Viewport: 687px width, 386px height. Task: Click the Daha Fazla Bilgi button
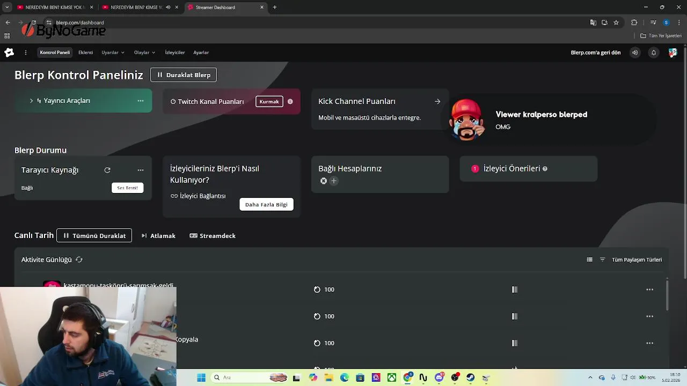[x=266, y=204]
